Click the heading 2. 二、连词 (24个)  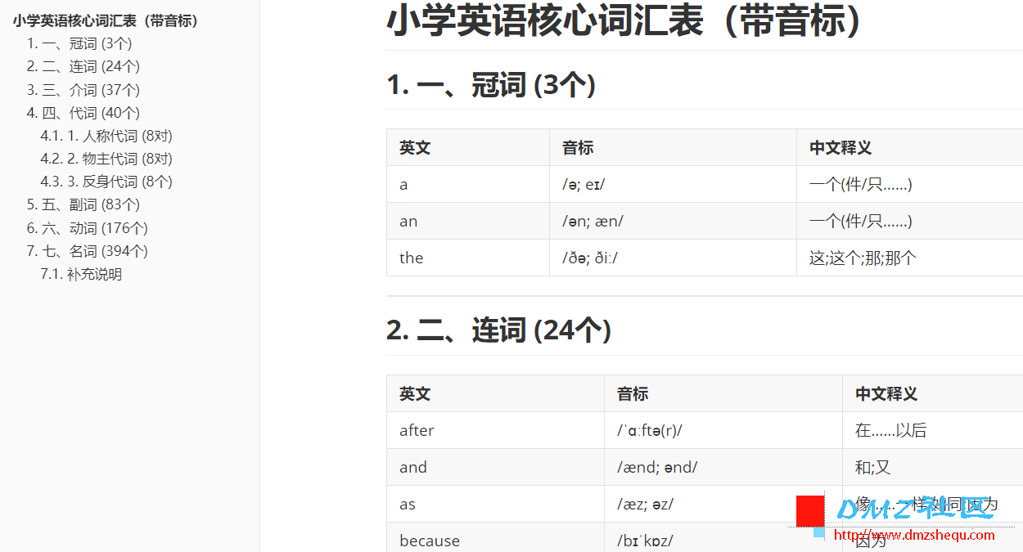(498, 330)
